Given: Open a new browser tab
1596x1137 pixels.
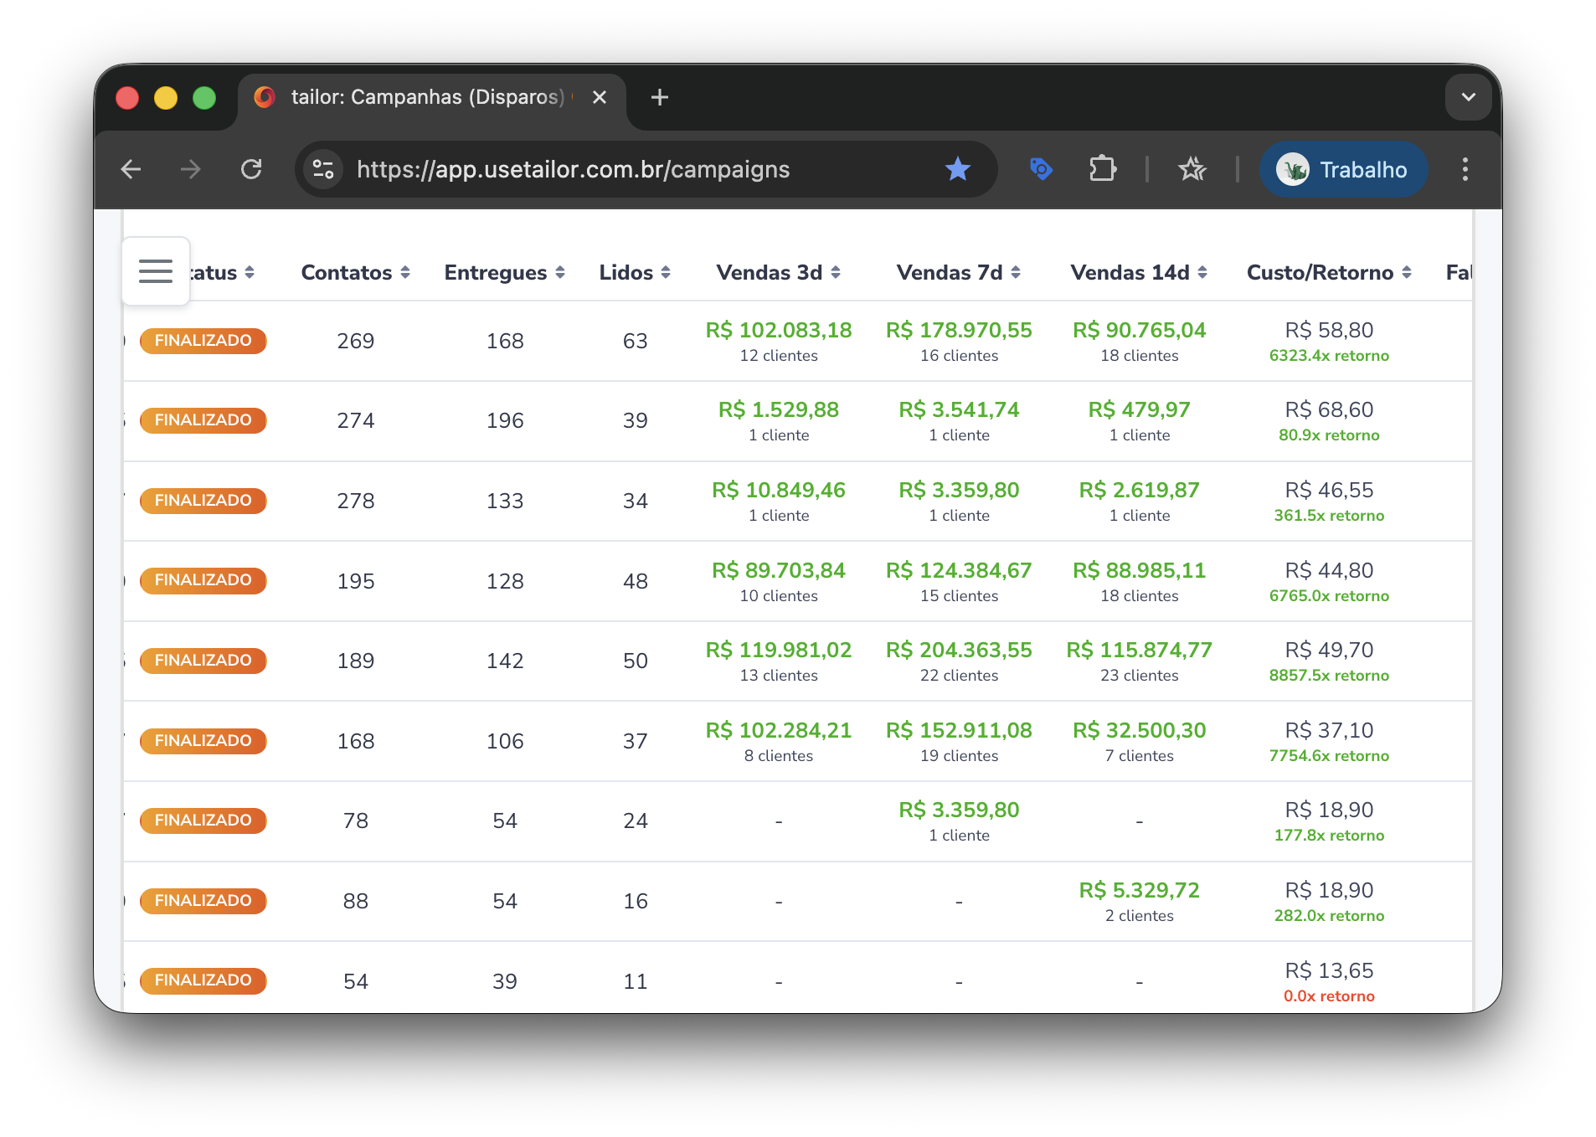Looking at the screenshot, I should [x=660, y=97].
